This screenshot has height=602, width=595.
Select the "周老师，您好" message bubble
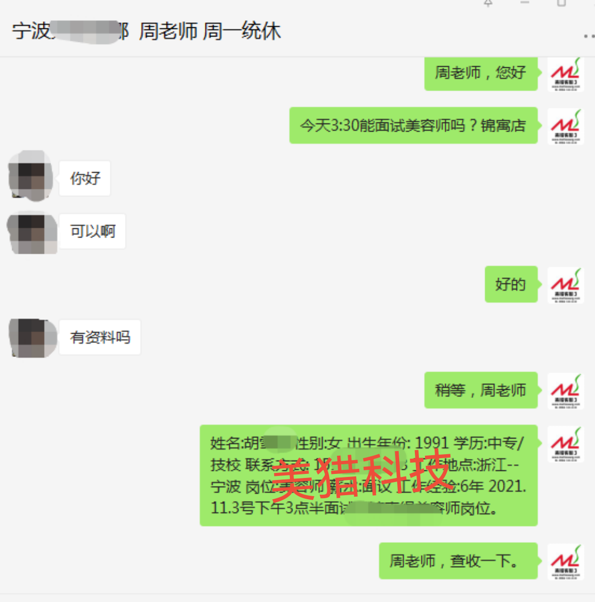click(481, 73)
